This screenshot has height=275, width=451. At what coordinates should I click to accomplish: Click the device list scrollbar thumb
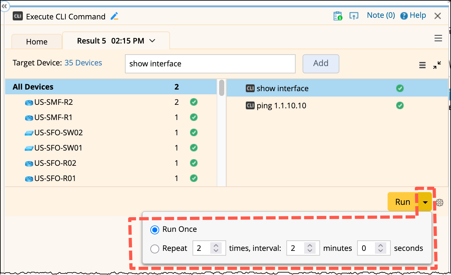point(222,88)
